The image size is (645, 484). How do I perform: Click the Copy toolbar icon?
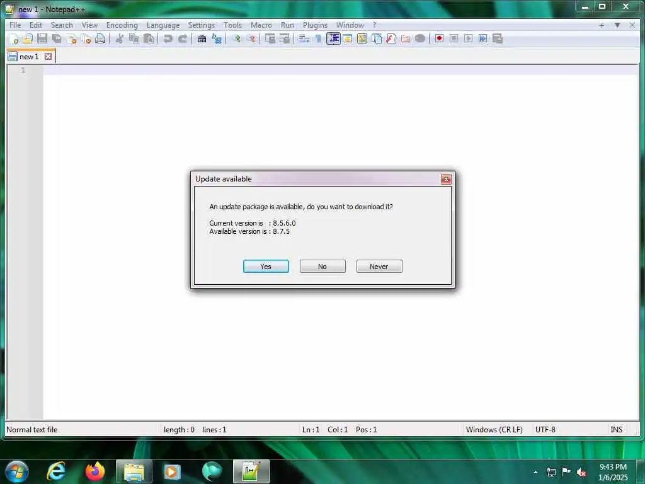[134, 38]
